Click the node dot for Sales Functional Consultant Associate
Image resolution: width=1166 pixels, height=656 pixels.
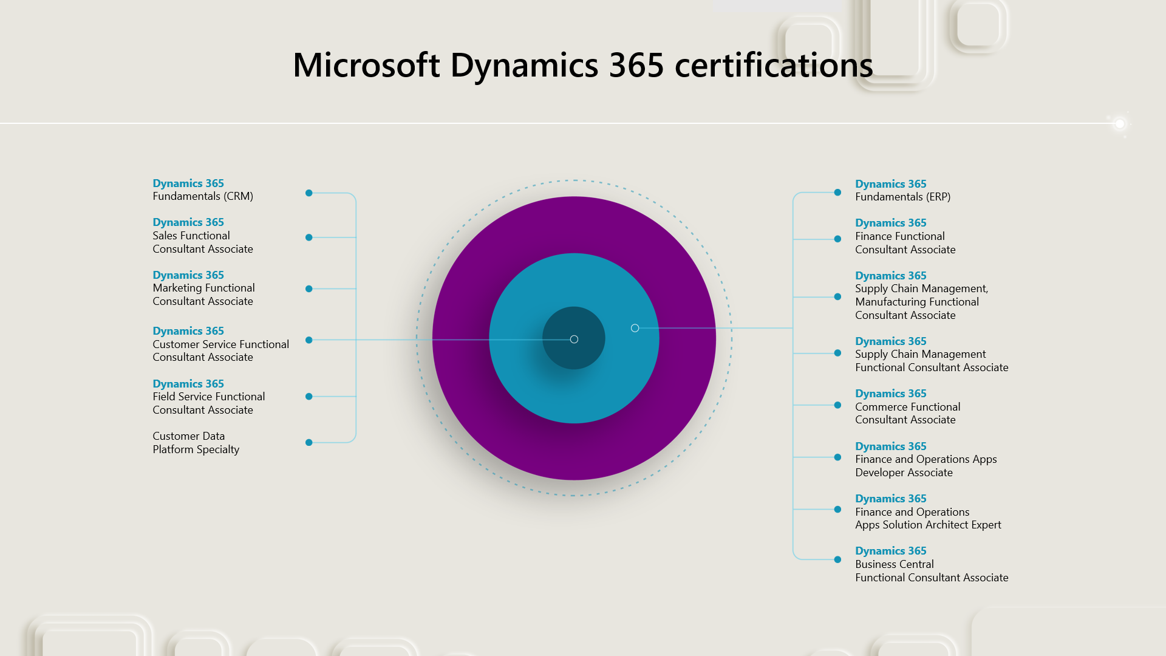point(310,237)
